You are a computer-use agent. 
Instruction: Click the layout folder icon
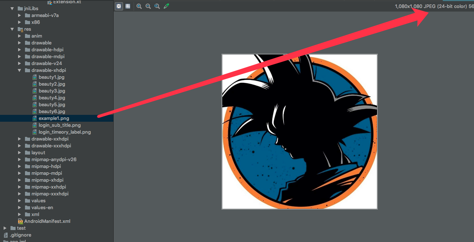tap(28, 152)
